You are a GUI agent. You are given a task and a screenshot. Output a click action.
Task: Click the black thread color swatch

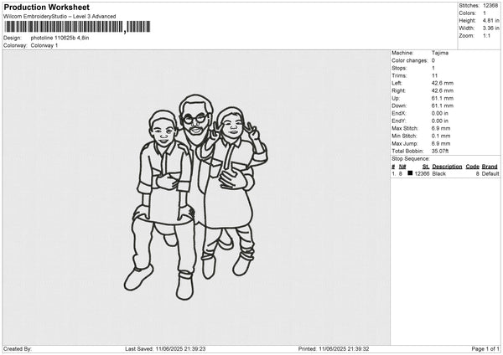(x=410, y=173)
